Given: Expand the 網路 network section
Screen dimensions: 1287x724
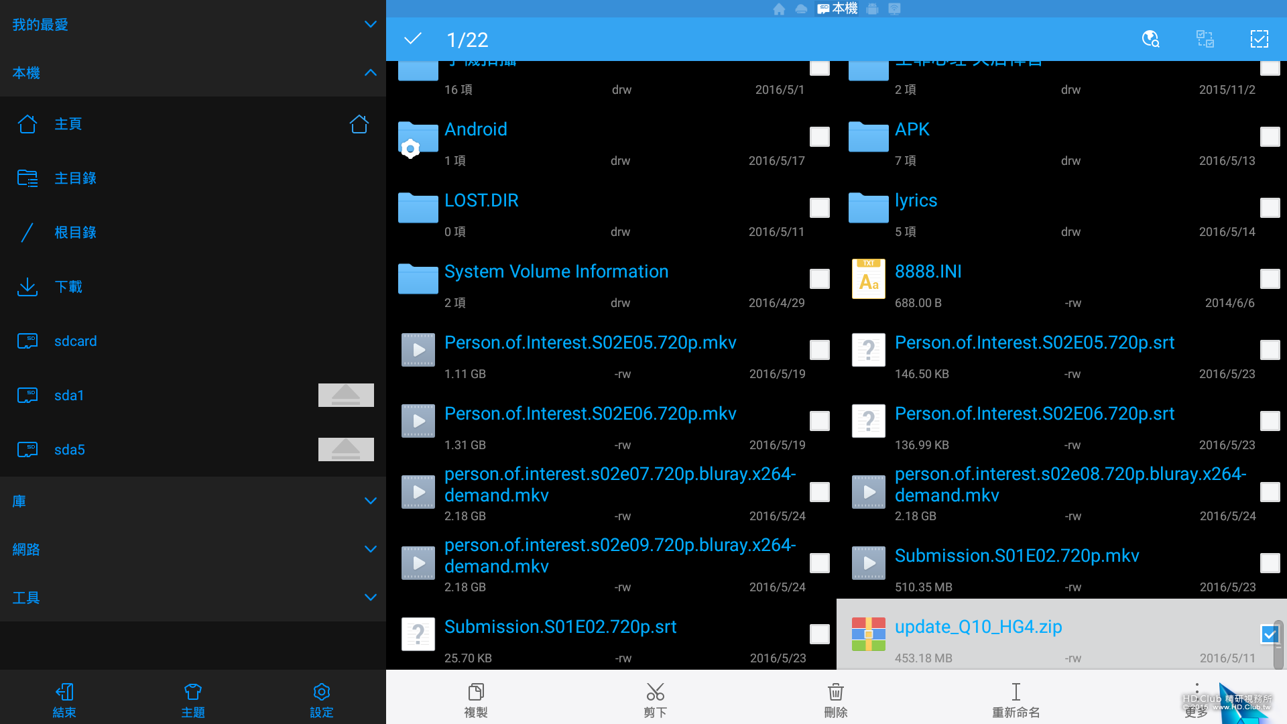Looking at the screenshot, I should (x=370, y=550).
